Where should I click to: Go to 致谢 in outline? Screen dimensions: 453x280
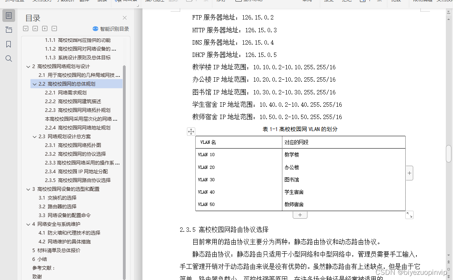coord(37,277)
